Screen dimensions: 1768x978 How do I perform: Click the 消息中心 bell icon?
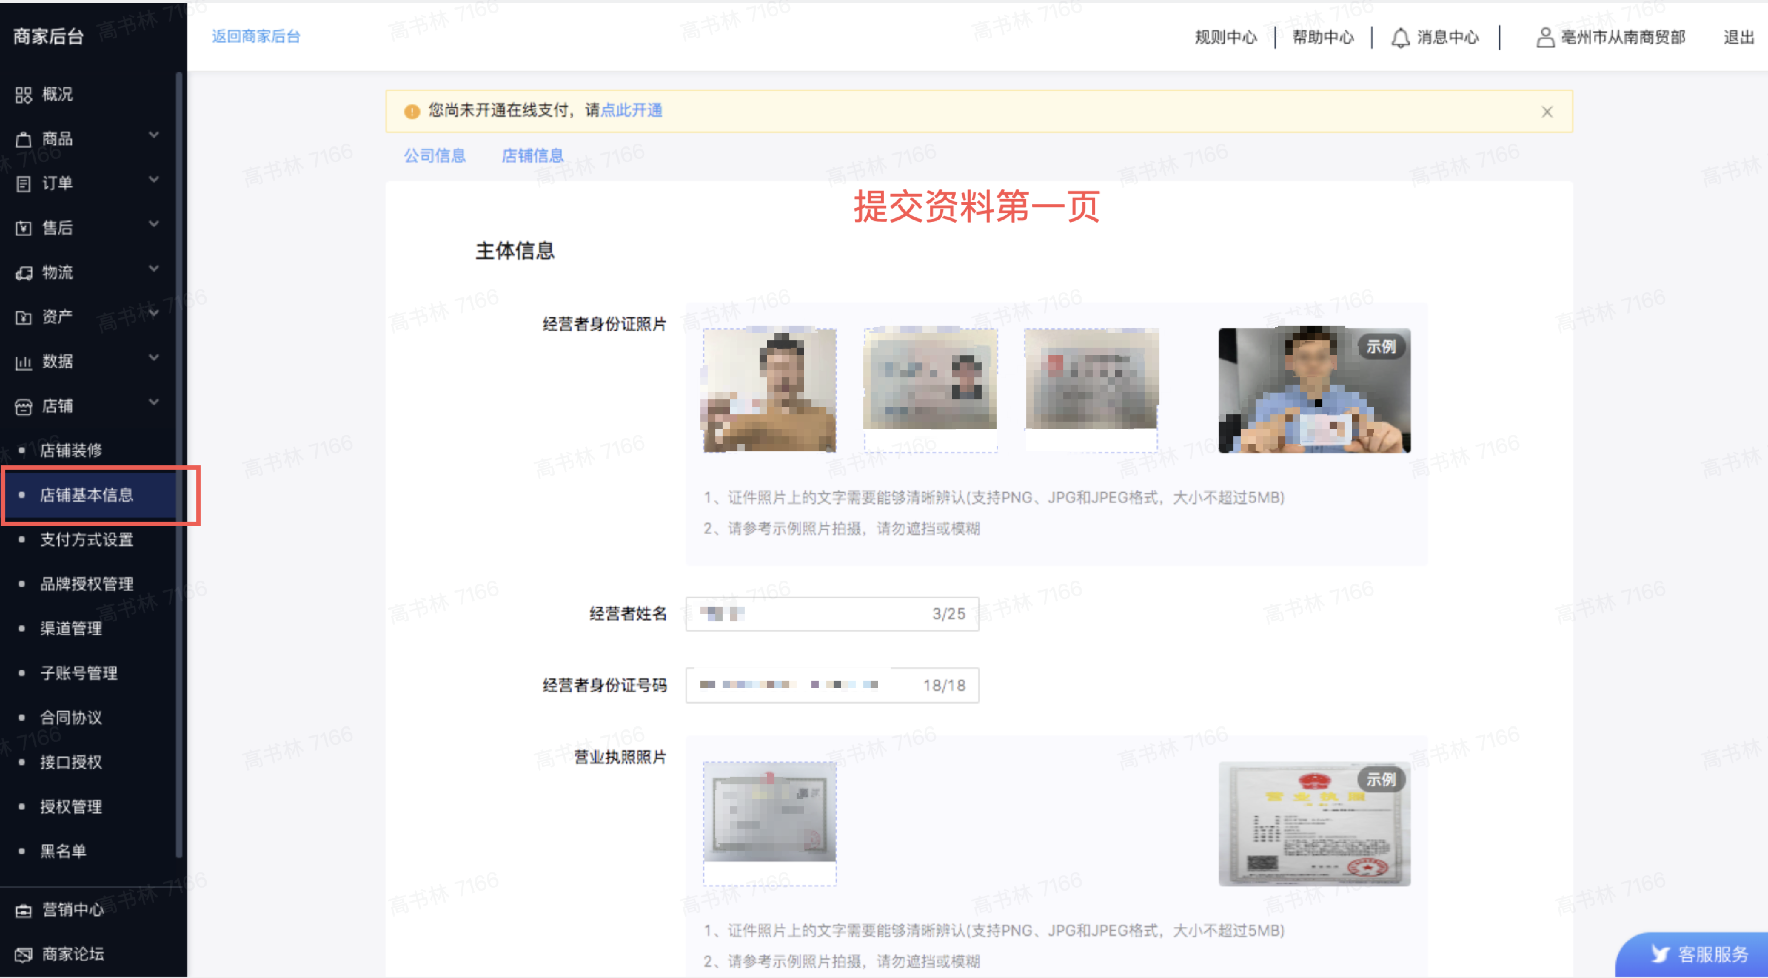(x=1400, y=38)
